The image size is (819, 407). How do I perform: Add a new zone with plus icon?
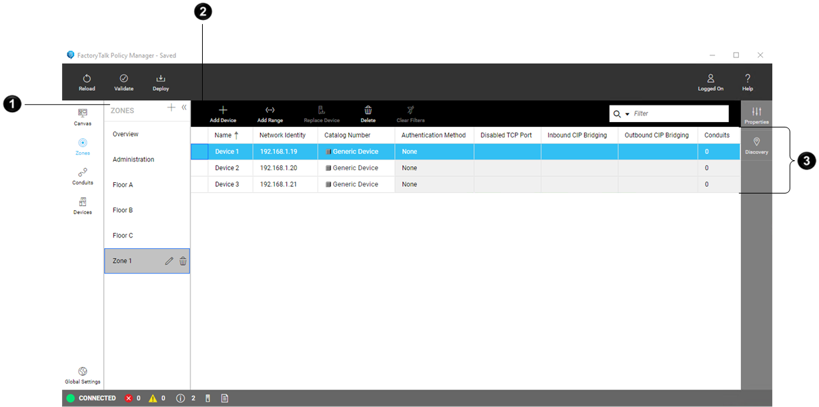coord(171,107)
